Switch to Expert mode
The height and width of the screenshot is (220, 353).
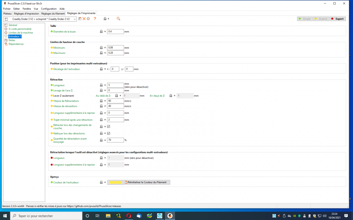click(x=338, y=19)
